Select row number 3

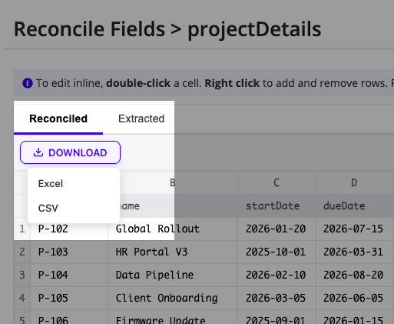(x=22, y=275)
